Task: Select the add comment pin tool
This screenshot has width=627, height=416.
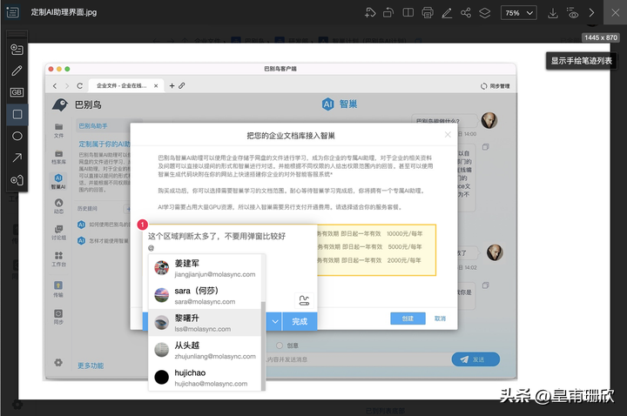Action: tap(17, 50)
